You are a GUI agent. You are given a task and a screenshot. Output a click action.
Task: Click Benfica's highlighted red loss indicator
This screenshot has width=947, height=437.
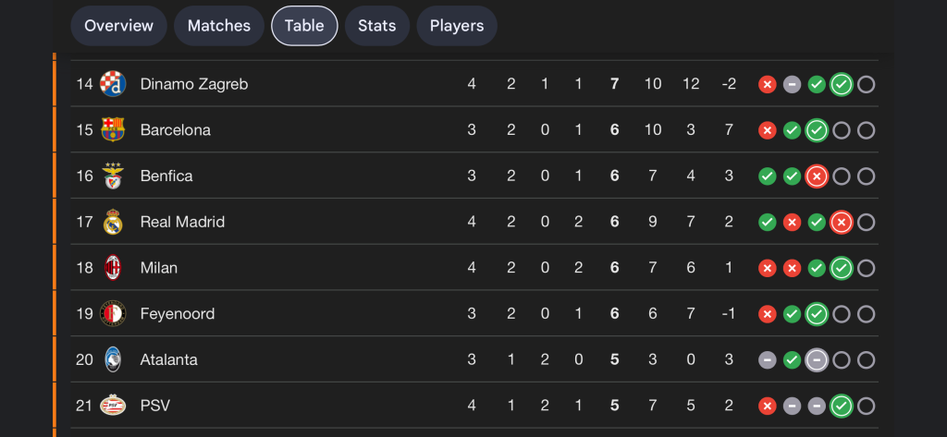pyautogui.click(x=816, y=176)
